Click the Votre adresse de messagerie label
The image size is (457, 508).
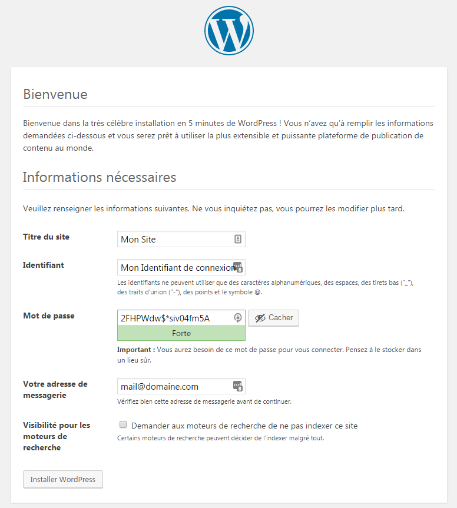tap(55, 390)
